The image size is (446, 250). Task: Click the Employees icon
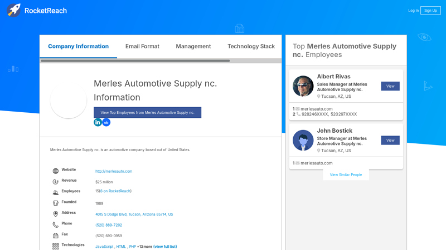[55, 192]
